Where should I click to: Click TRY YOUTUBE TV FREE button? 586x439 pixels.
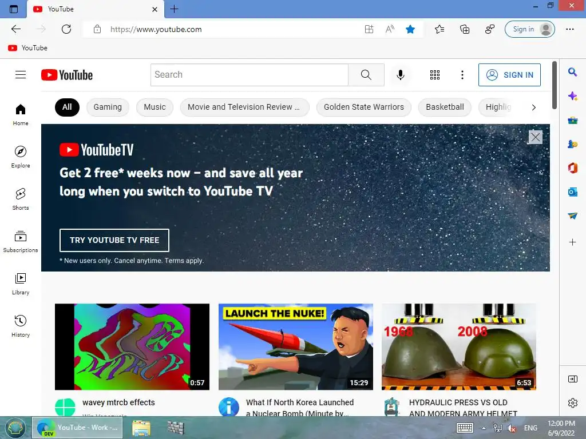(x=114, y=240)
